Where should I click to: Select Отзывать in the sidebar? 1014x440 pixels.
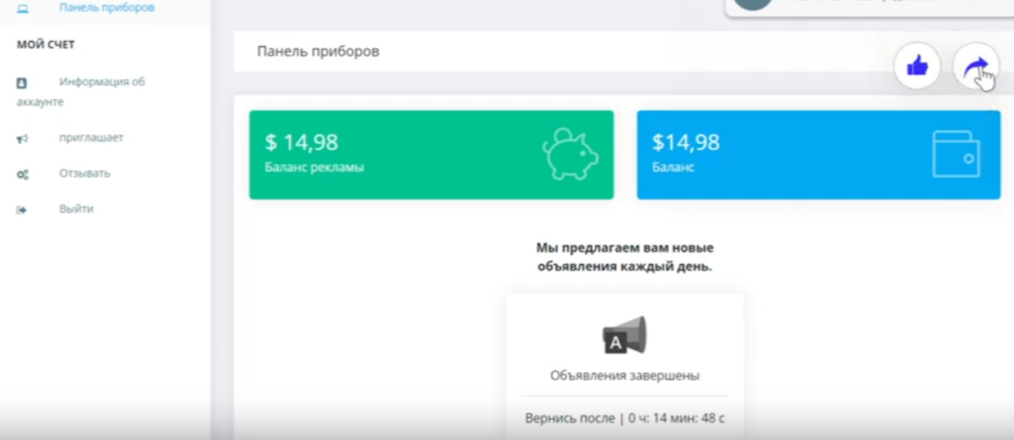click(x=84, y=173)
